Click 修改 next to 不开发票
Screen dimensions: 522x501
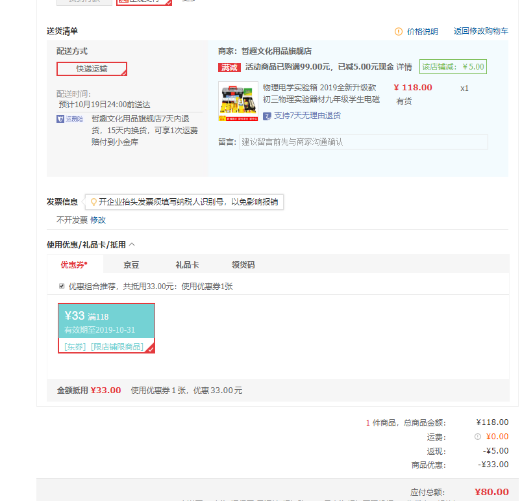pyautogui.click(x=98, y=220)
